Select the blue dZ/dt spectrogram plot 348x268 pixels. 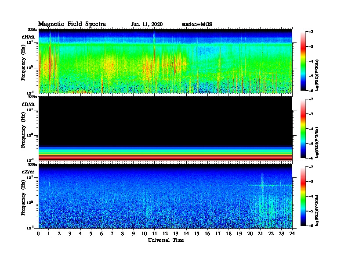pos(165,196)
